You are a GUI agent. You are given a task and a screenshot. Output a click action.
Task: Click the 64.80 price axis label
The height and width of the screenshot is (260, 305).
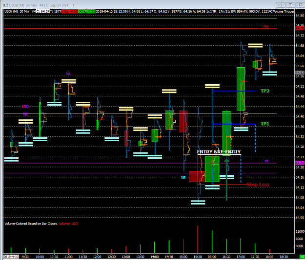[300, 16]
